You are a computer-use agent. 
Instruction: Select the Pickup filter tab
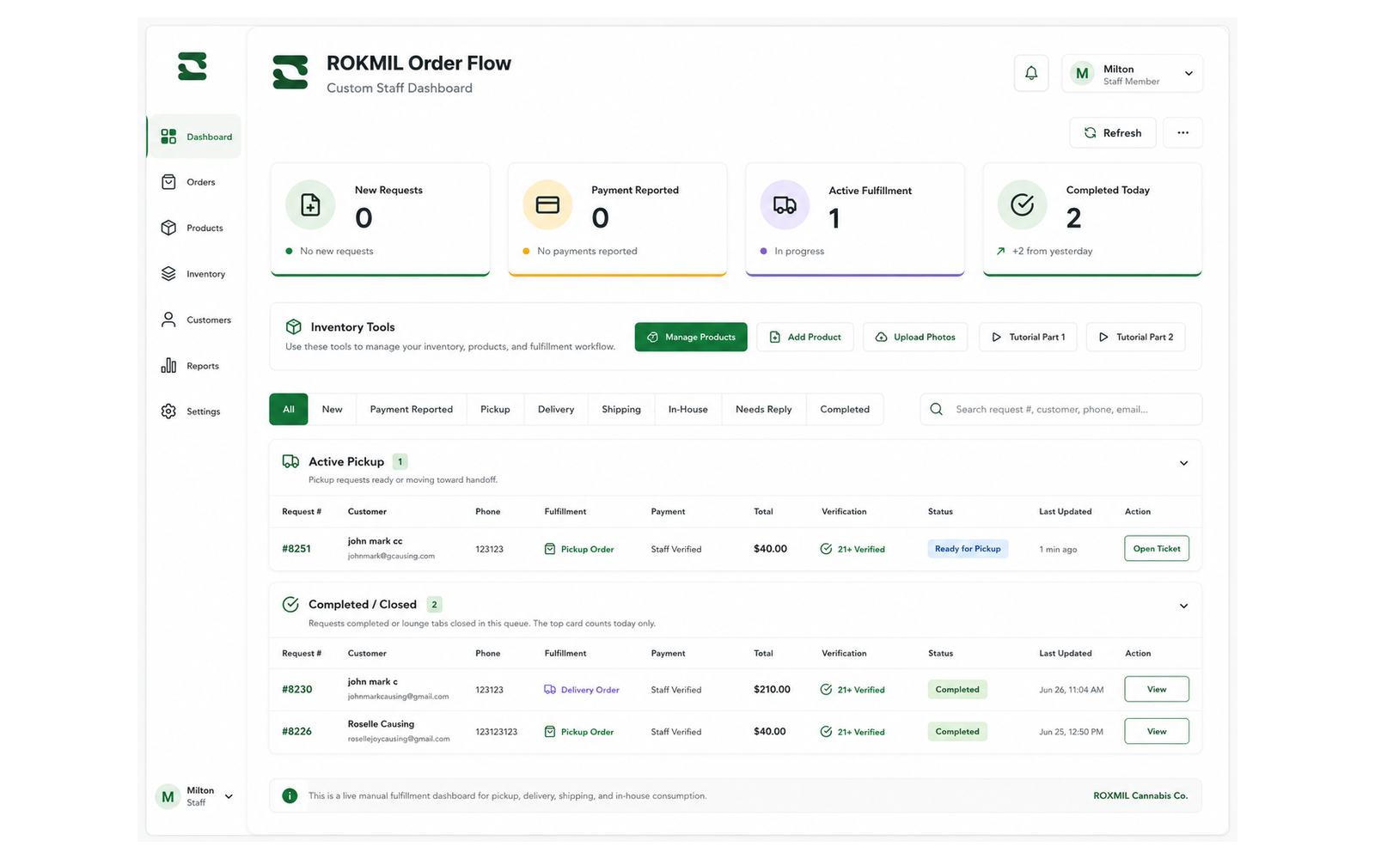point(495,409)
